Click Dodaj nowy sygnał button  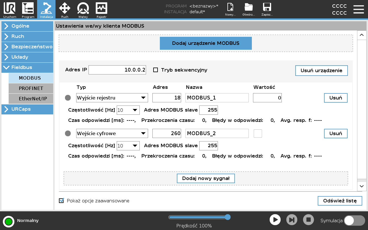point(206,178)
